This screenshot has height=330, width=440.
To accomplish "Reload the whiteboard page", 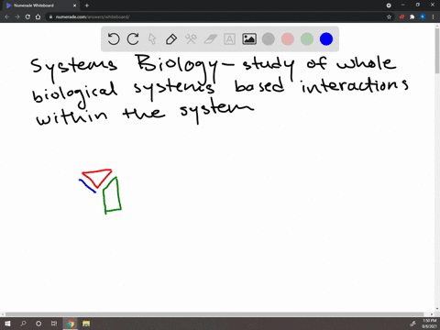I will point(27,16).
